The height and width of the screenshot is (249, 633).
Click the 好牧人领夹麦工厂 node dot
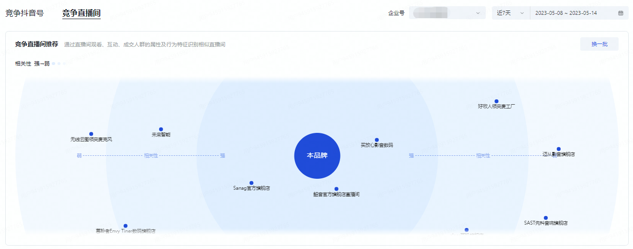click(x=496, y=101)
